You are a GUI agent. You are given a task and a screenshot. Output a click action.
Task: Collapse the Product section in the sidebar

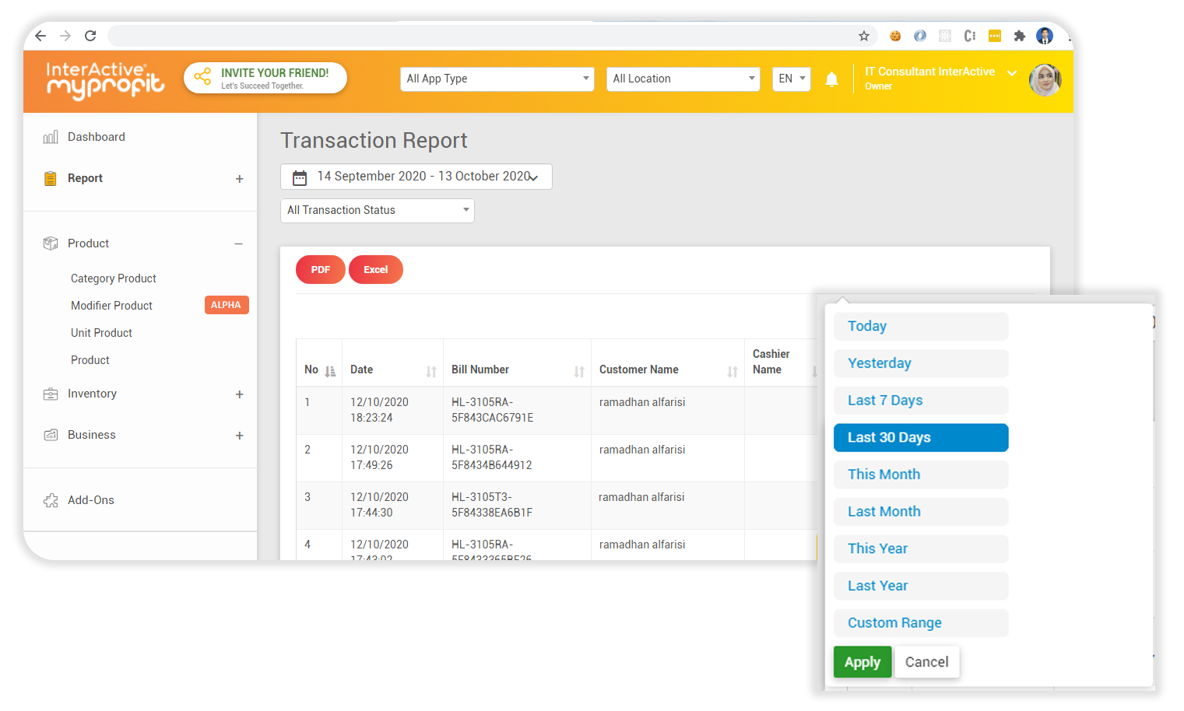pyautogui.click(x=239, y=243)
